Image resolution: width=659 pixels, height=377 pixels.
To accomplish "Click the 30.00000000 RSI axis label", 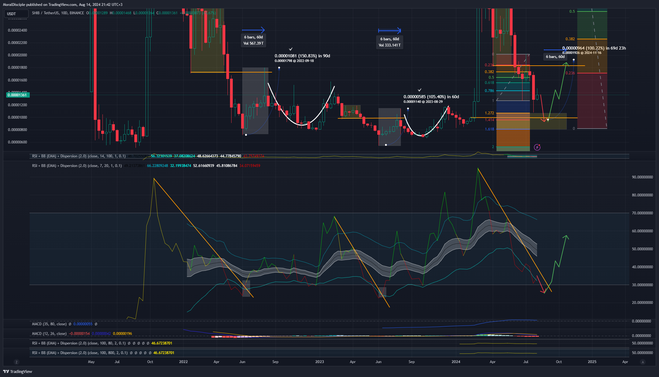I will tap(642, 285).
